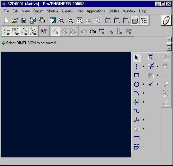Image resolution: width=173 pixels, height=166 pixels.
Task: Open the Utilities menu
Action: (x=114, y=11)
